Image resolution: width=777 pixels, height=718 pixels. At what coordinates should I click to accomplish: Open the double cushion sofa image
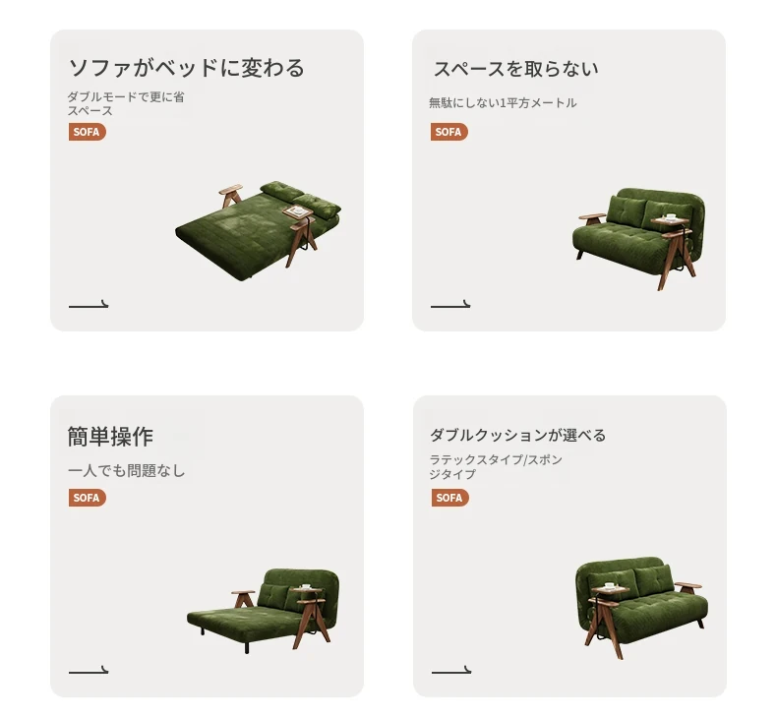coord(641,608)
